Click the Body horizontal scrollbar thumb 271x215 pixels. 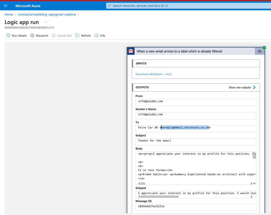(143, 183)
